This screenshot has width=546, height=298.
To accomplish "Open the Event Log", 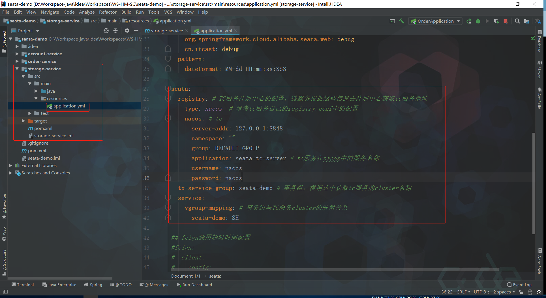I will (519, 285).
